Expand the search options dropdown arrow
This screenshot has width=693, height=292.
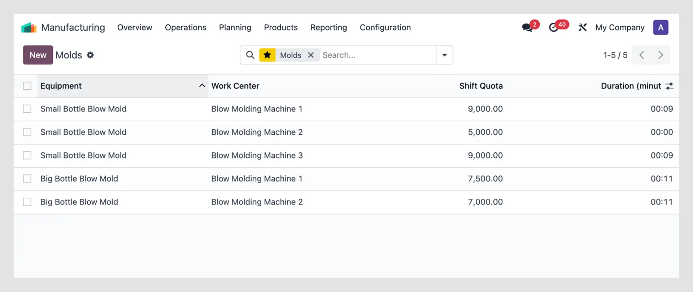(444, 55)
